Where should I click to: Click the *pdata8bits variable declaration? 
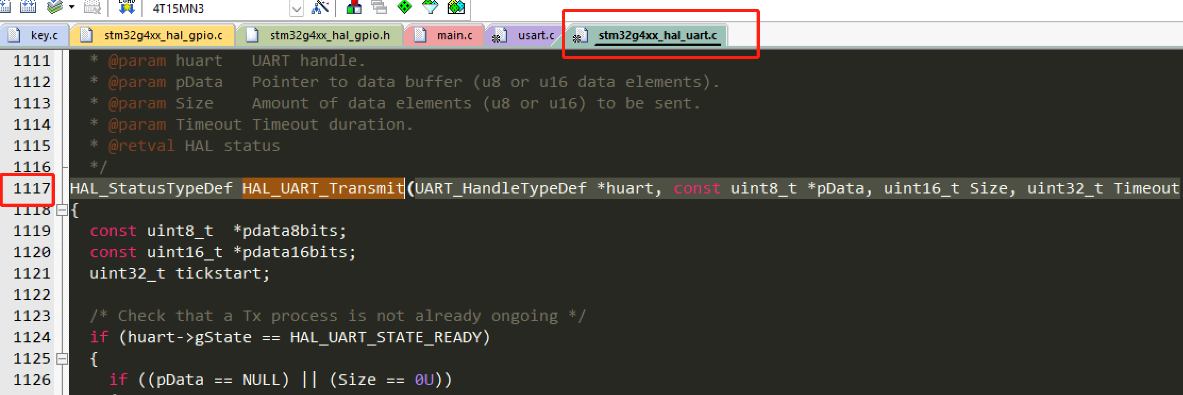click(x=289, y=231)
